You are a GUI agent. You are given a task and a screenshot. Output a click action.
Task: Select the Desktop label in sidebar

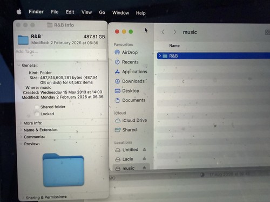coord(131,91)
